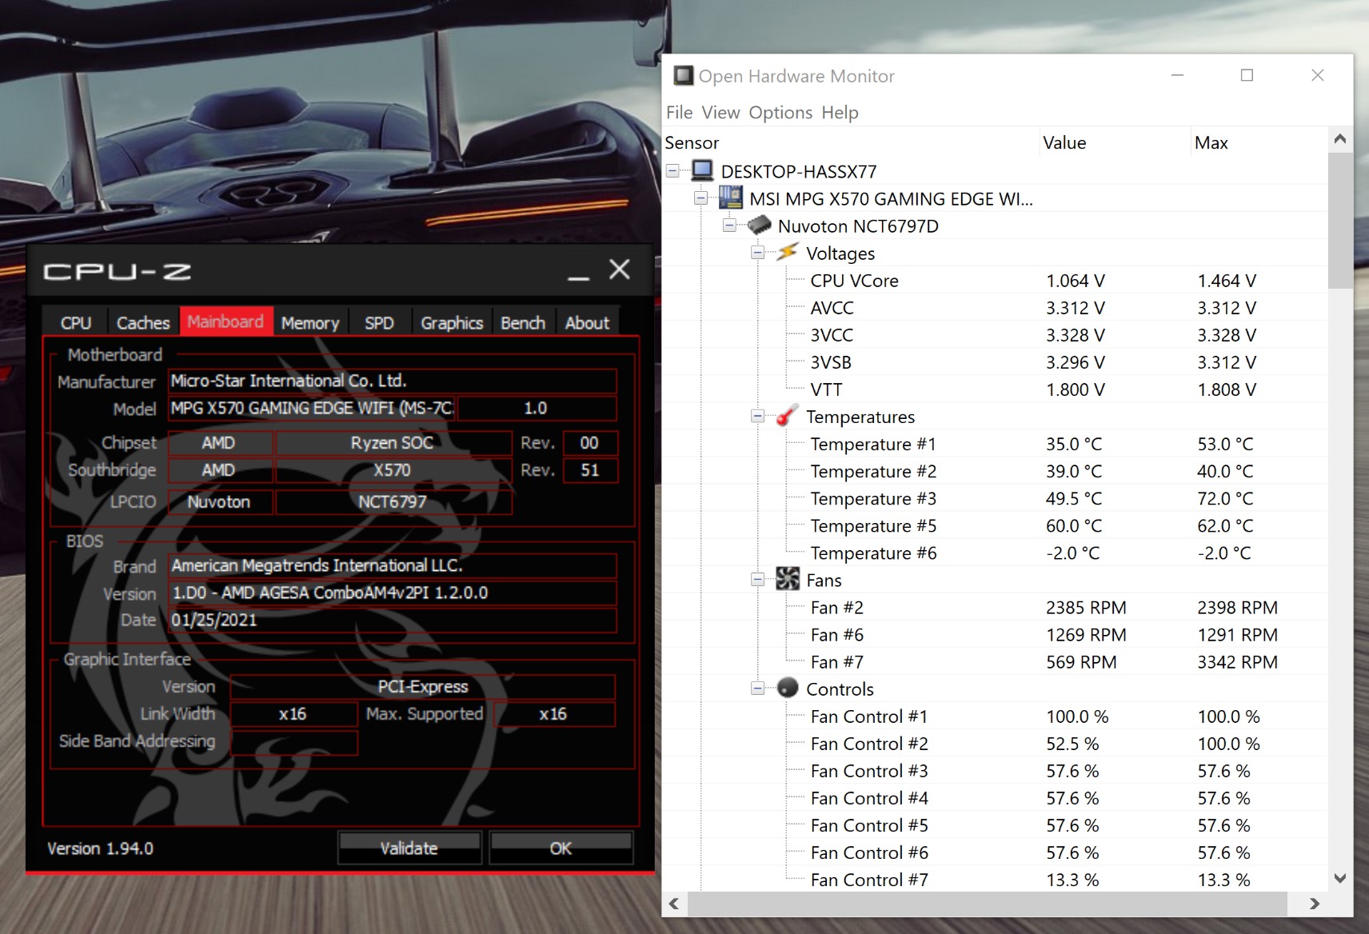The image size is (1369, 934).
Task: Select the VTT voltage row
Action: (995, 389)
